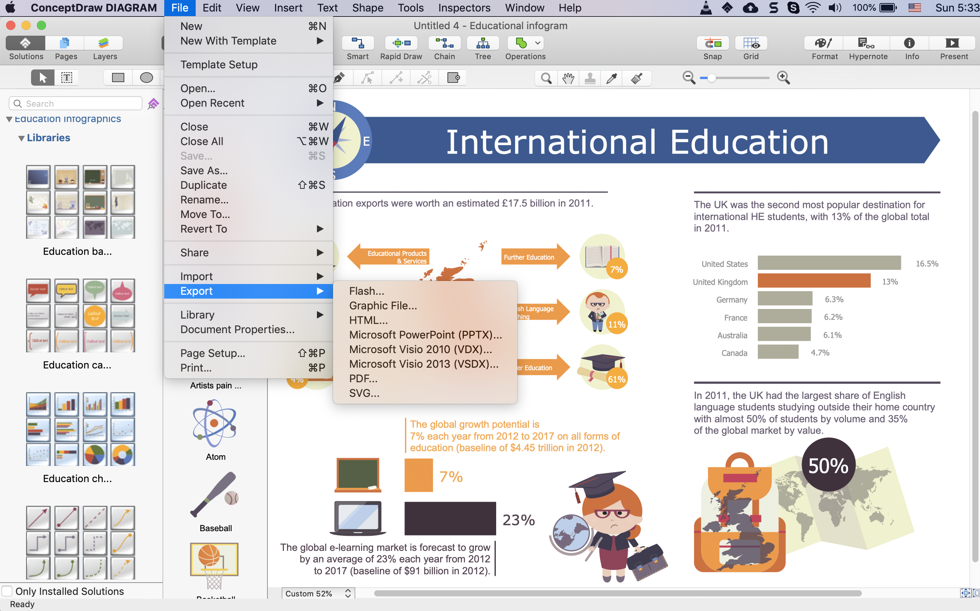Select the eyedropper tool

point(612,78)
